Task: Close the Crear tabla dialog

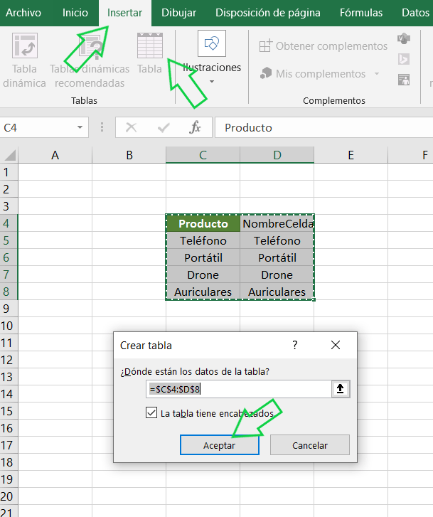Action: 336,345
